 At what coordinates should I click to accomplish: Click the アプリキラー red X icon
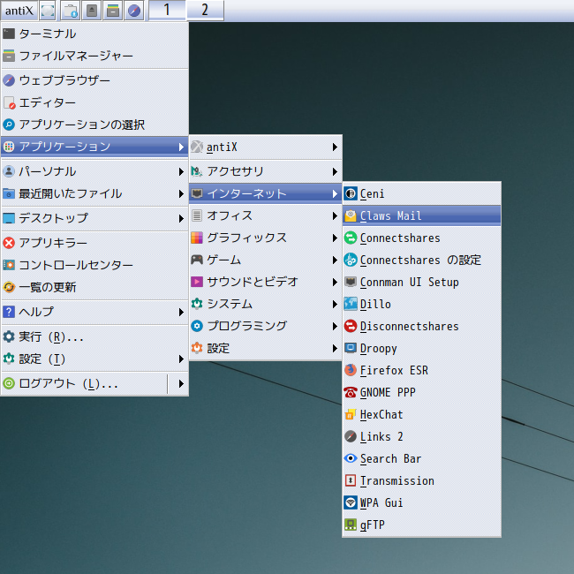[9, 243]
